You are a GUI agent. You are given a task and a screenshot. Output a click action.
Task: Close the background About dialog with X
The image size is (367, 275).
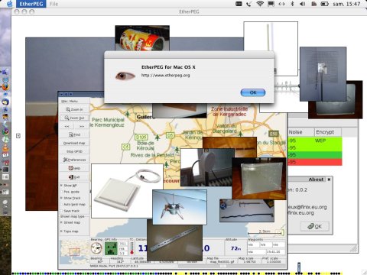click(x=329, y=180)
